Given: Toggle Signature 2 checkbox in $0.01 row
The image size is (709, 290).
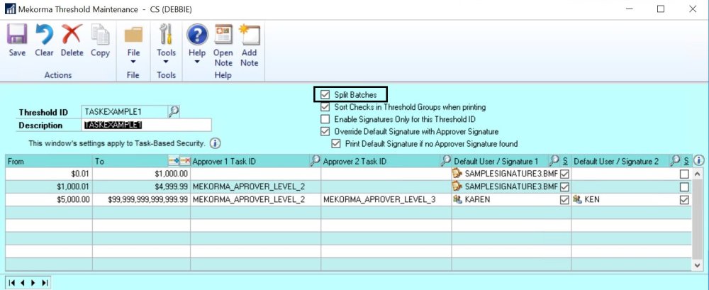Looking at the screenshot, I should pos(685,174).
